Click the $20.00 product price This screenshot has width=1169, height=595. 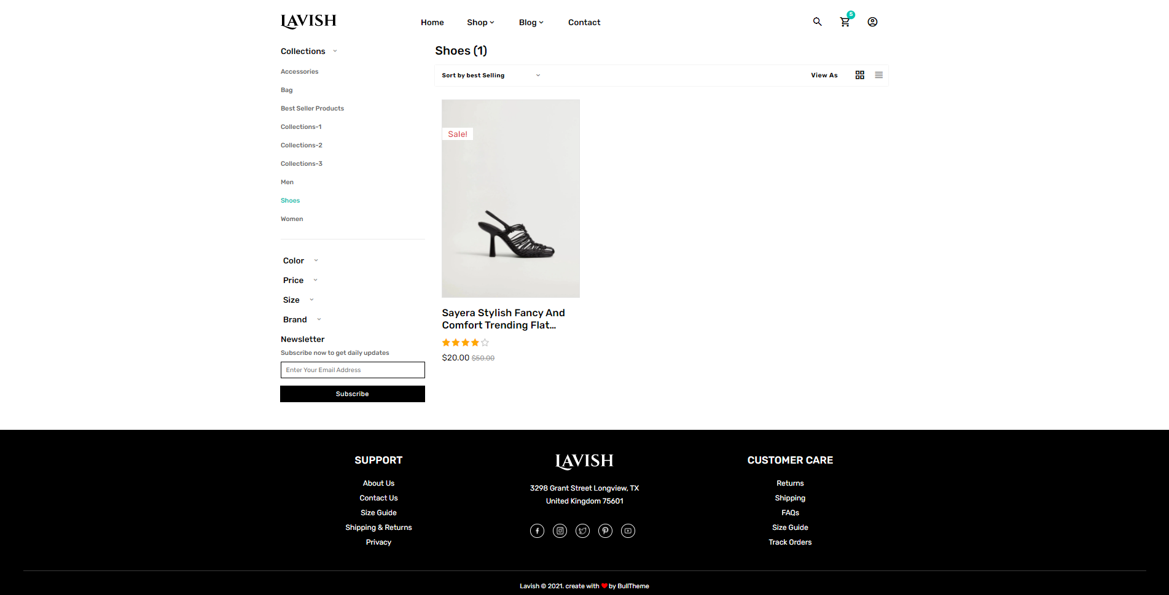click(456, 357)
